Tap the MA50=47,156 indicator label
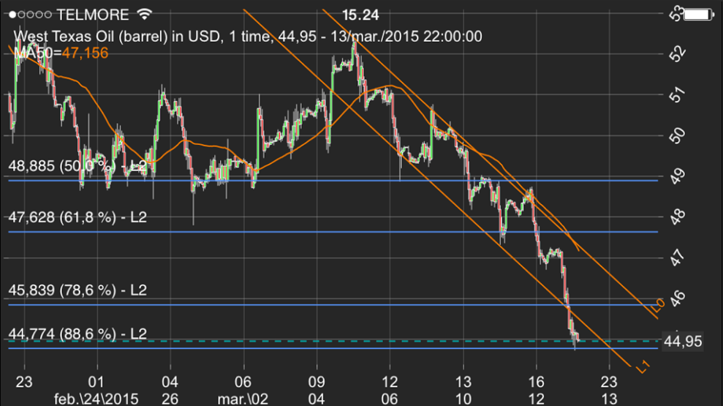The image size is (723, 406). [61, 53]
